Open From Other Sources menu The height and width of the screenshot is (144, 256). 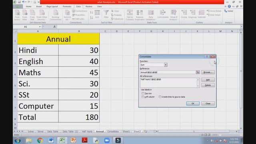click(x=42, y=15)
